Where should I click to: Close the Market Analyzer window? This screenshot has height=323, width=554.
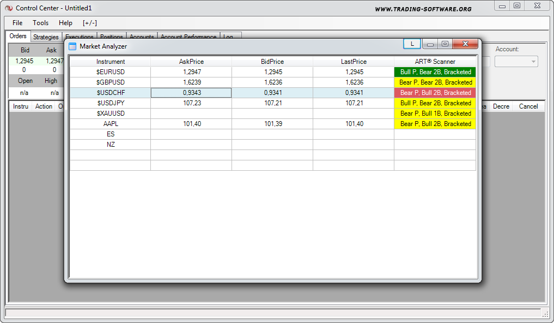[x=465, y=44]
